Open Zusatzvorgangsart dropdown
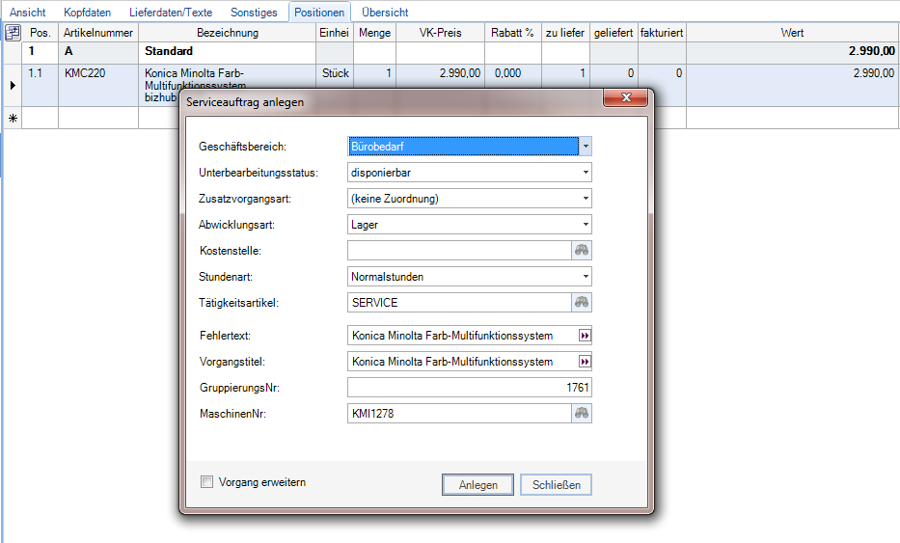The image size is (900, 543). point(585,199)
